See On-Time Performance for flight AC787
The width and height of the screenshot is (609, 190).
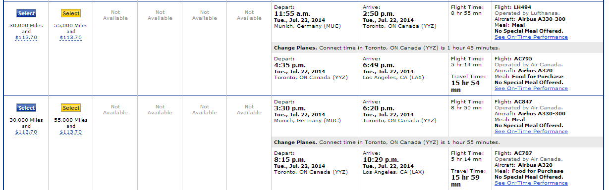point(531,183)
